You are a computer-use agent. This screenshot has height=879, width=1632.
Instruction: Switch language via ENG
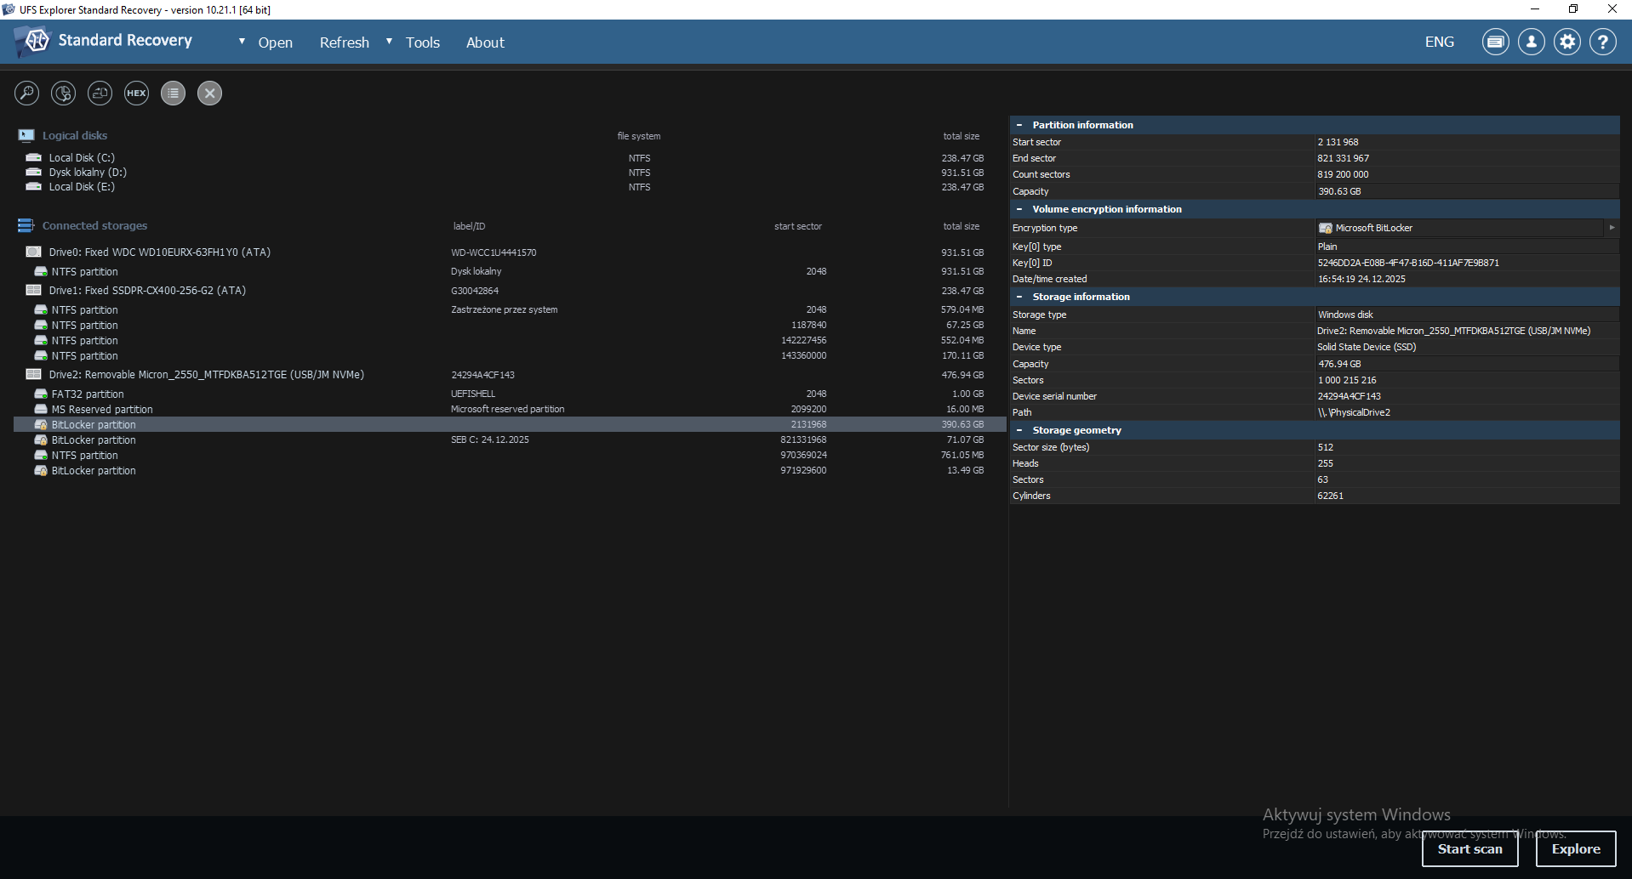[x=1440, y=42]
